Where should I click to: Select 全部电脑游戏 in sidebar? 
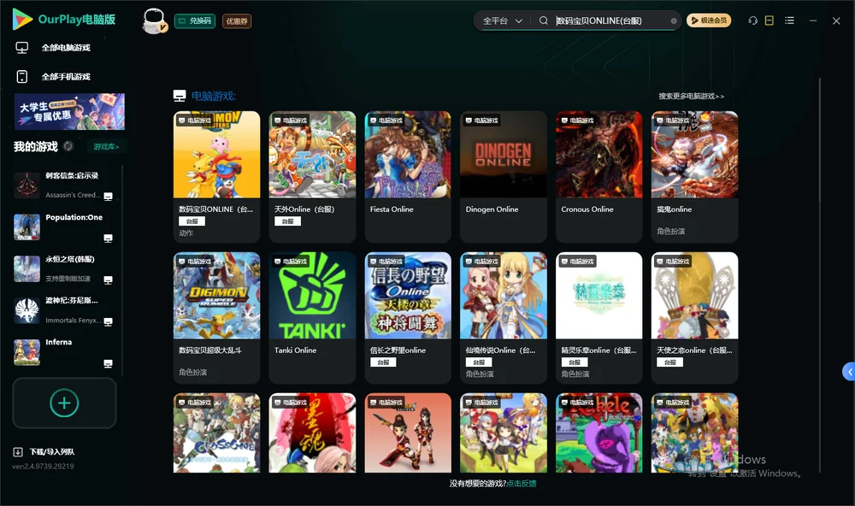point(66,48)
